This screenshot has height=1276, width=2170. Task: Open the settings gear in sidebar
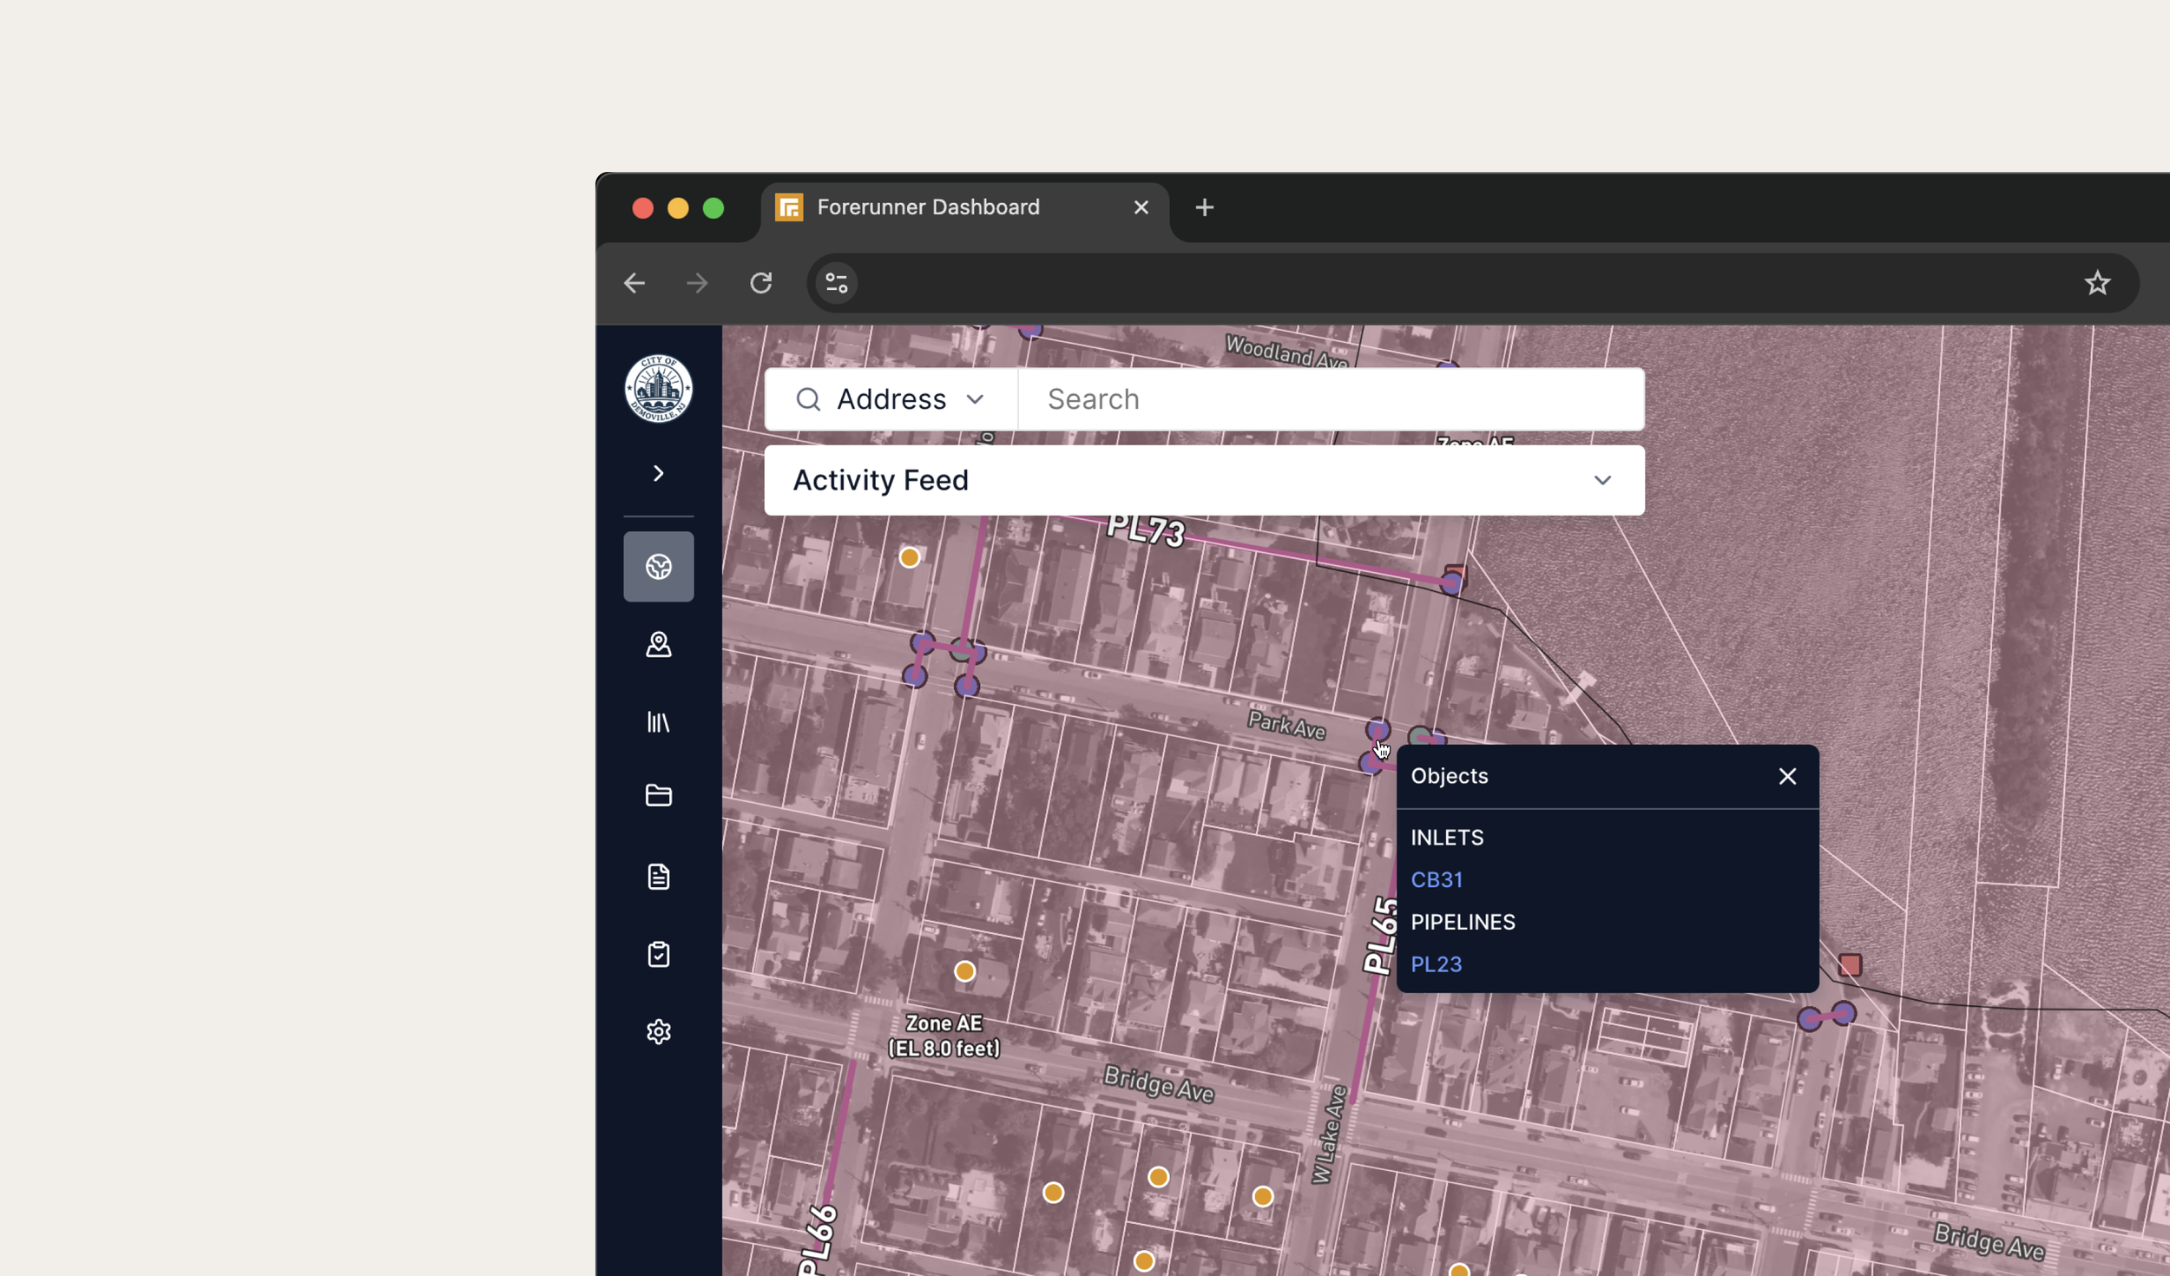[658, 1031]
